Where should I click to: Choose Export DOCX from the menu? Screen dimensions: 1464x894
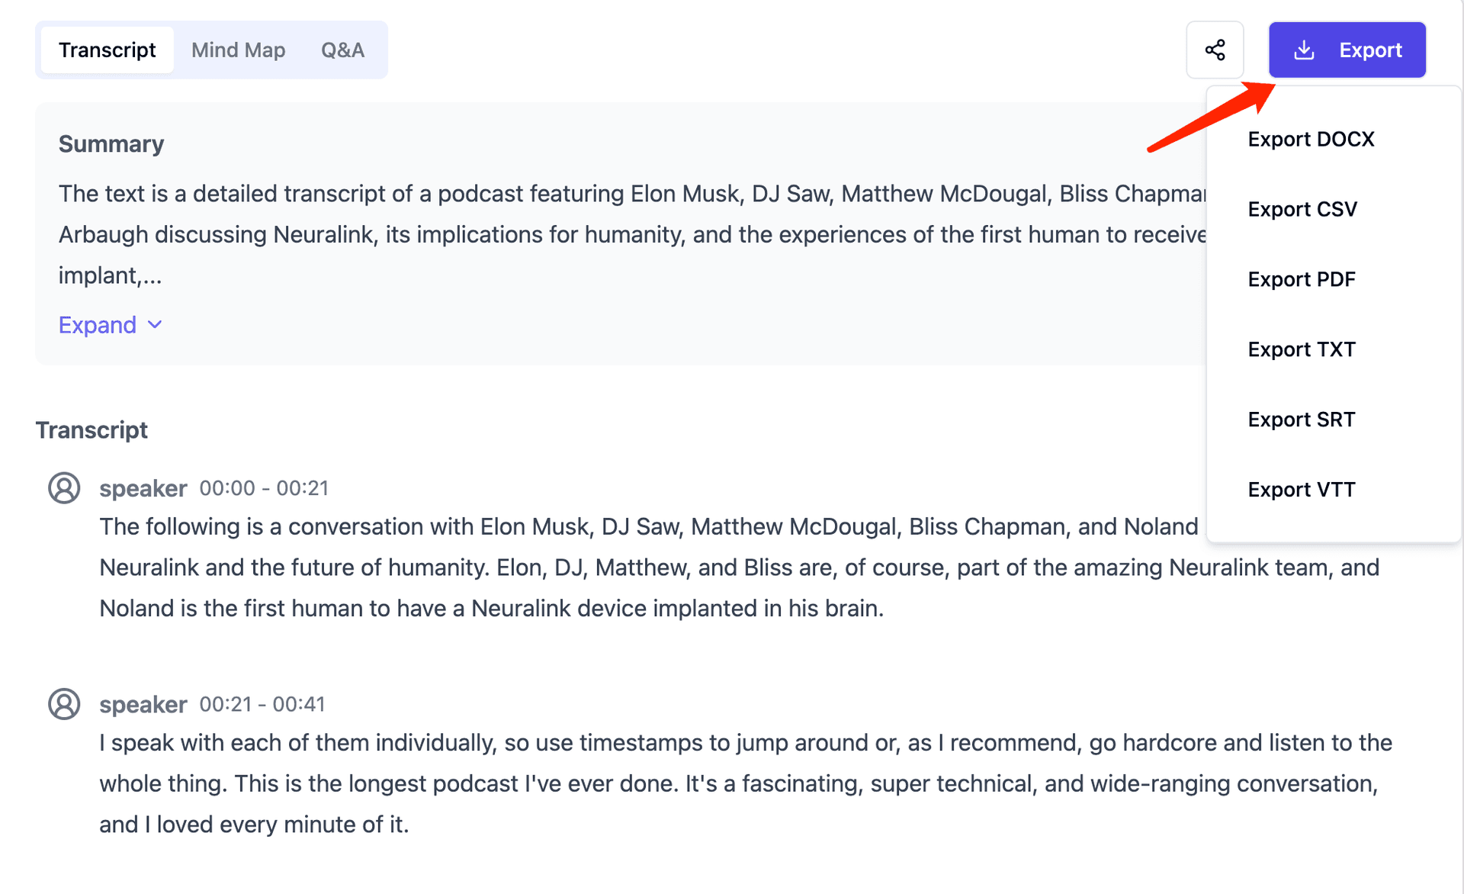click(1311, 140)
